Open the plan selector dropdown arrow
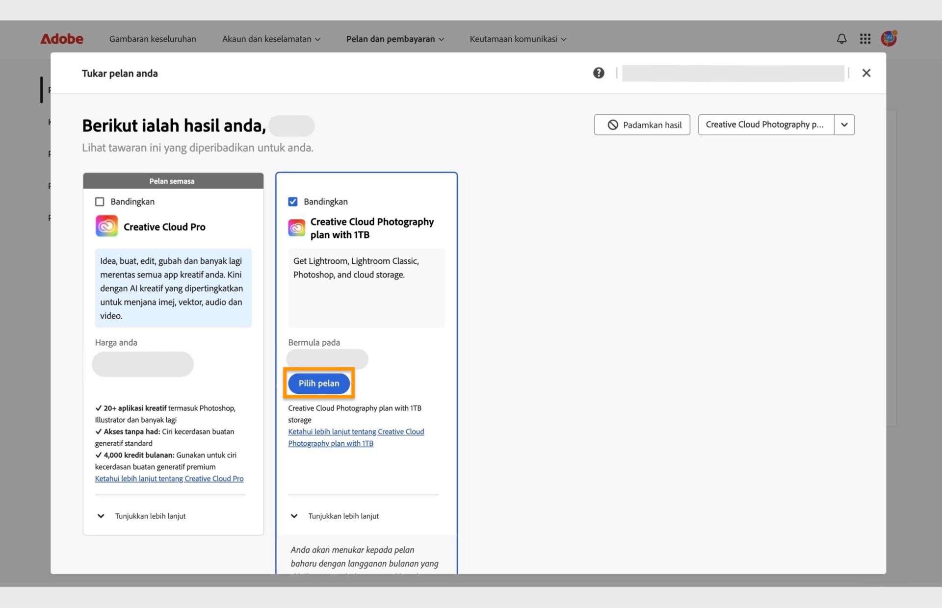Image resolution: width=942 pixels, height=608 pixels. tap(844, 125)
